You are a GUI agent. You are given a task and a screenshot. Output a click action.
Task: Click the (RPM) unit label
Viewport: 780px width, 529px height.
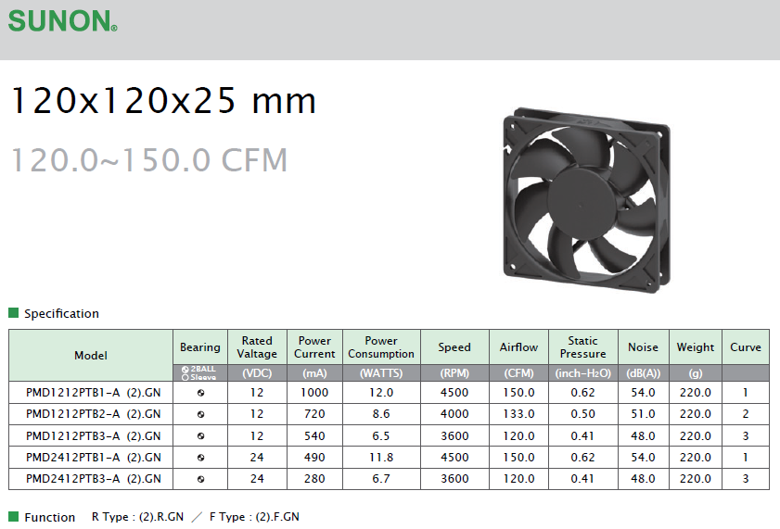(x=454, y=373)
